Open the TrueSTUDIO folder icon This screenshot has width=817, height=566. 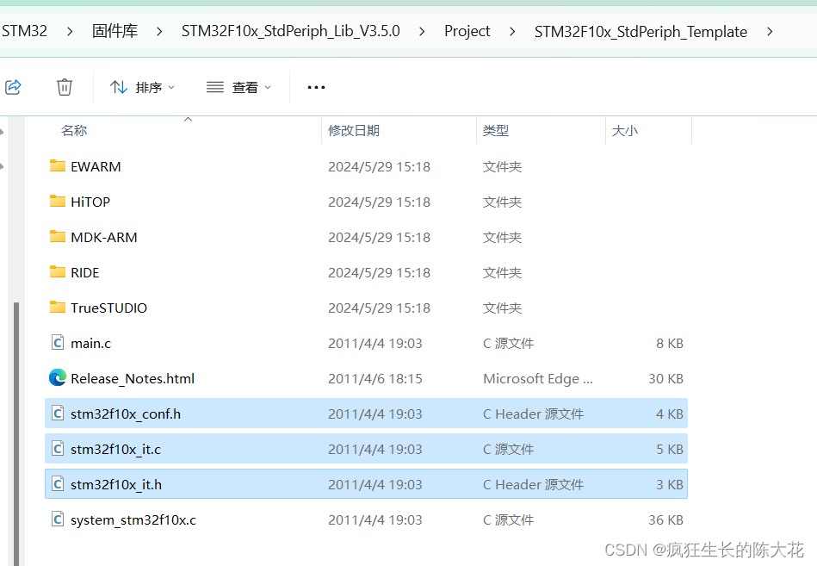coord(57,308)
